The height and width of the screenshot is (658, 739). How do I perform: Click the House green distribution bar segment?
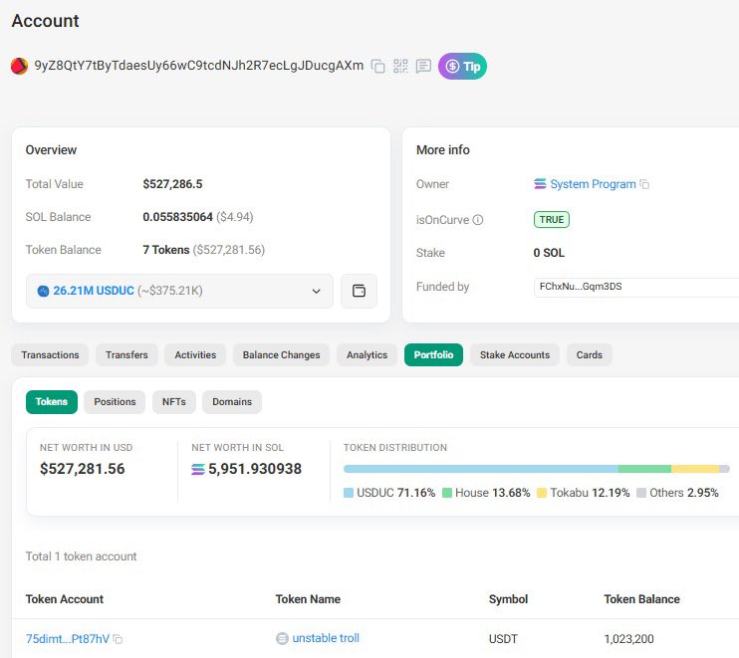(x=644, y=469)
